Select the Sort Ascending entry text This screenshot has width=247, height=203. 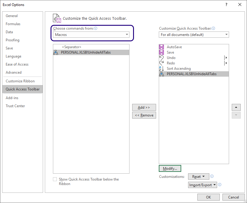coord(179,69)
